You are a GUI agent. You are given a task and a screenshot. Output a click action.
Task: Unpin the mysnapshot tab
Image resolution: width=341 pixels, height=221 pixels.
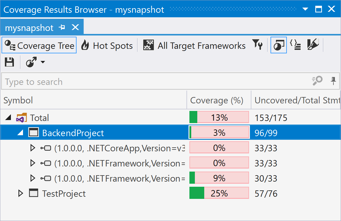click(62, 27)
